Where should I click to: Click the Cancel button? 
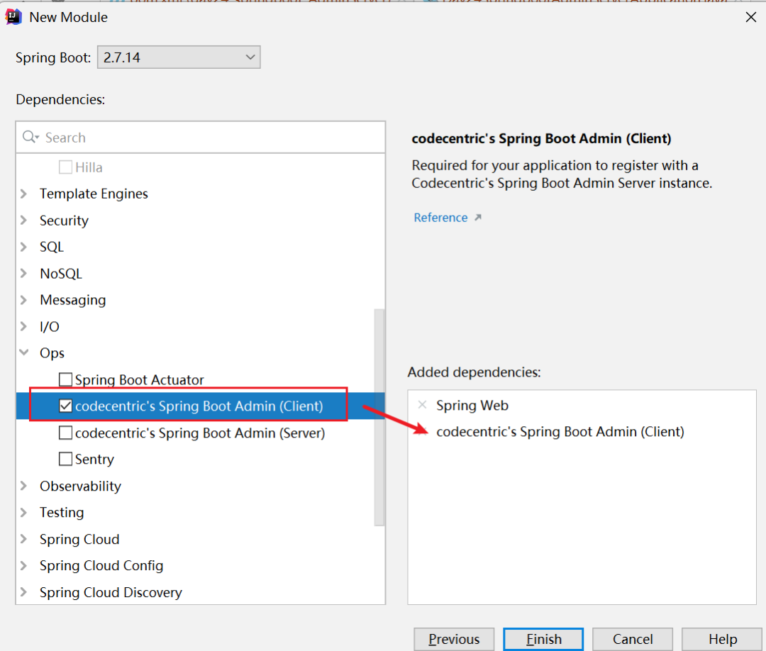pyautogui.click(x=633, y=639)
